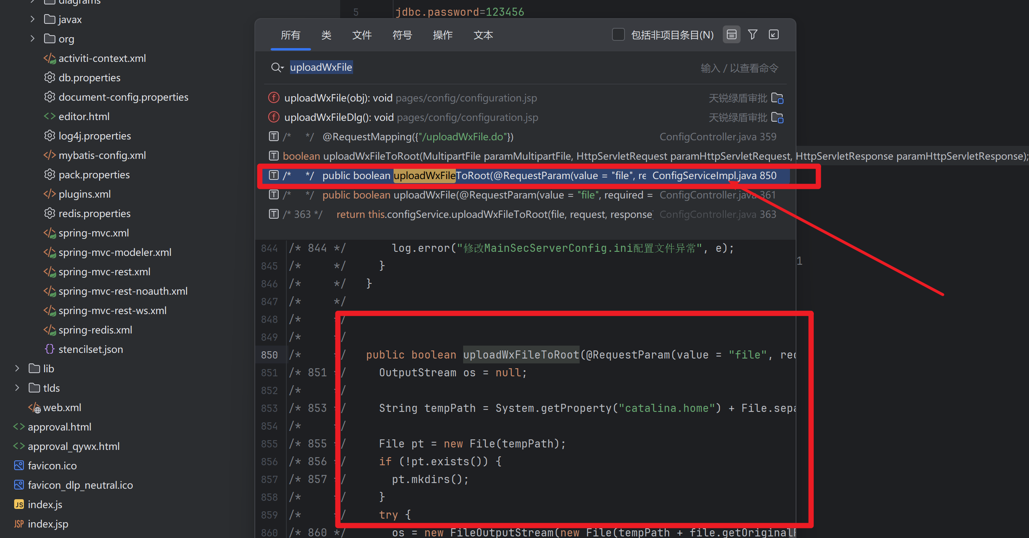Expand the javax folder

coord(32,19)
